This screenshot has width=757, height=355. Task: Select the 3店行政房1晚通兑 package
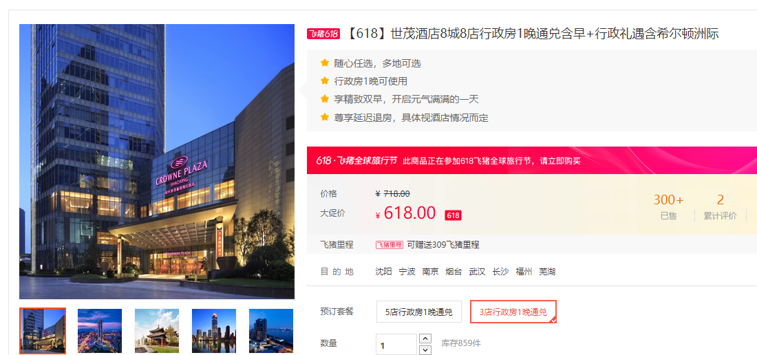click(x=513, y=312)
